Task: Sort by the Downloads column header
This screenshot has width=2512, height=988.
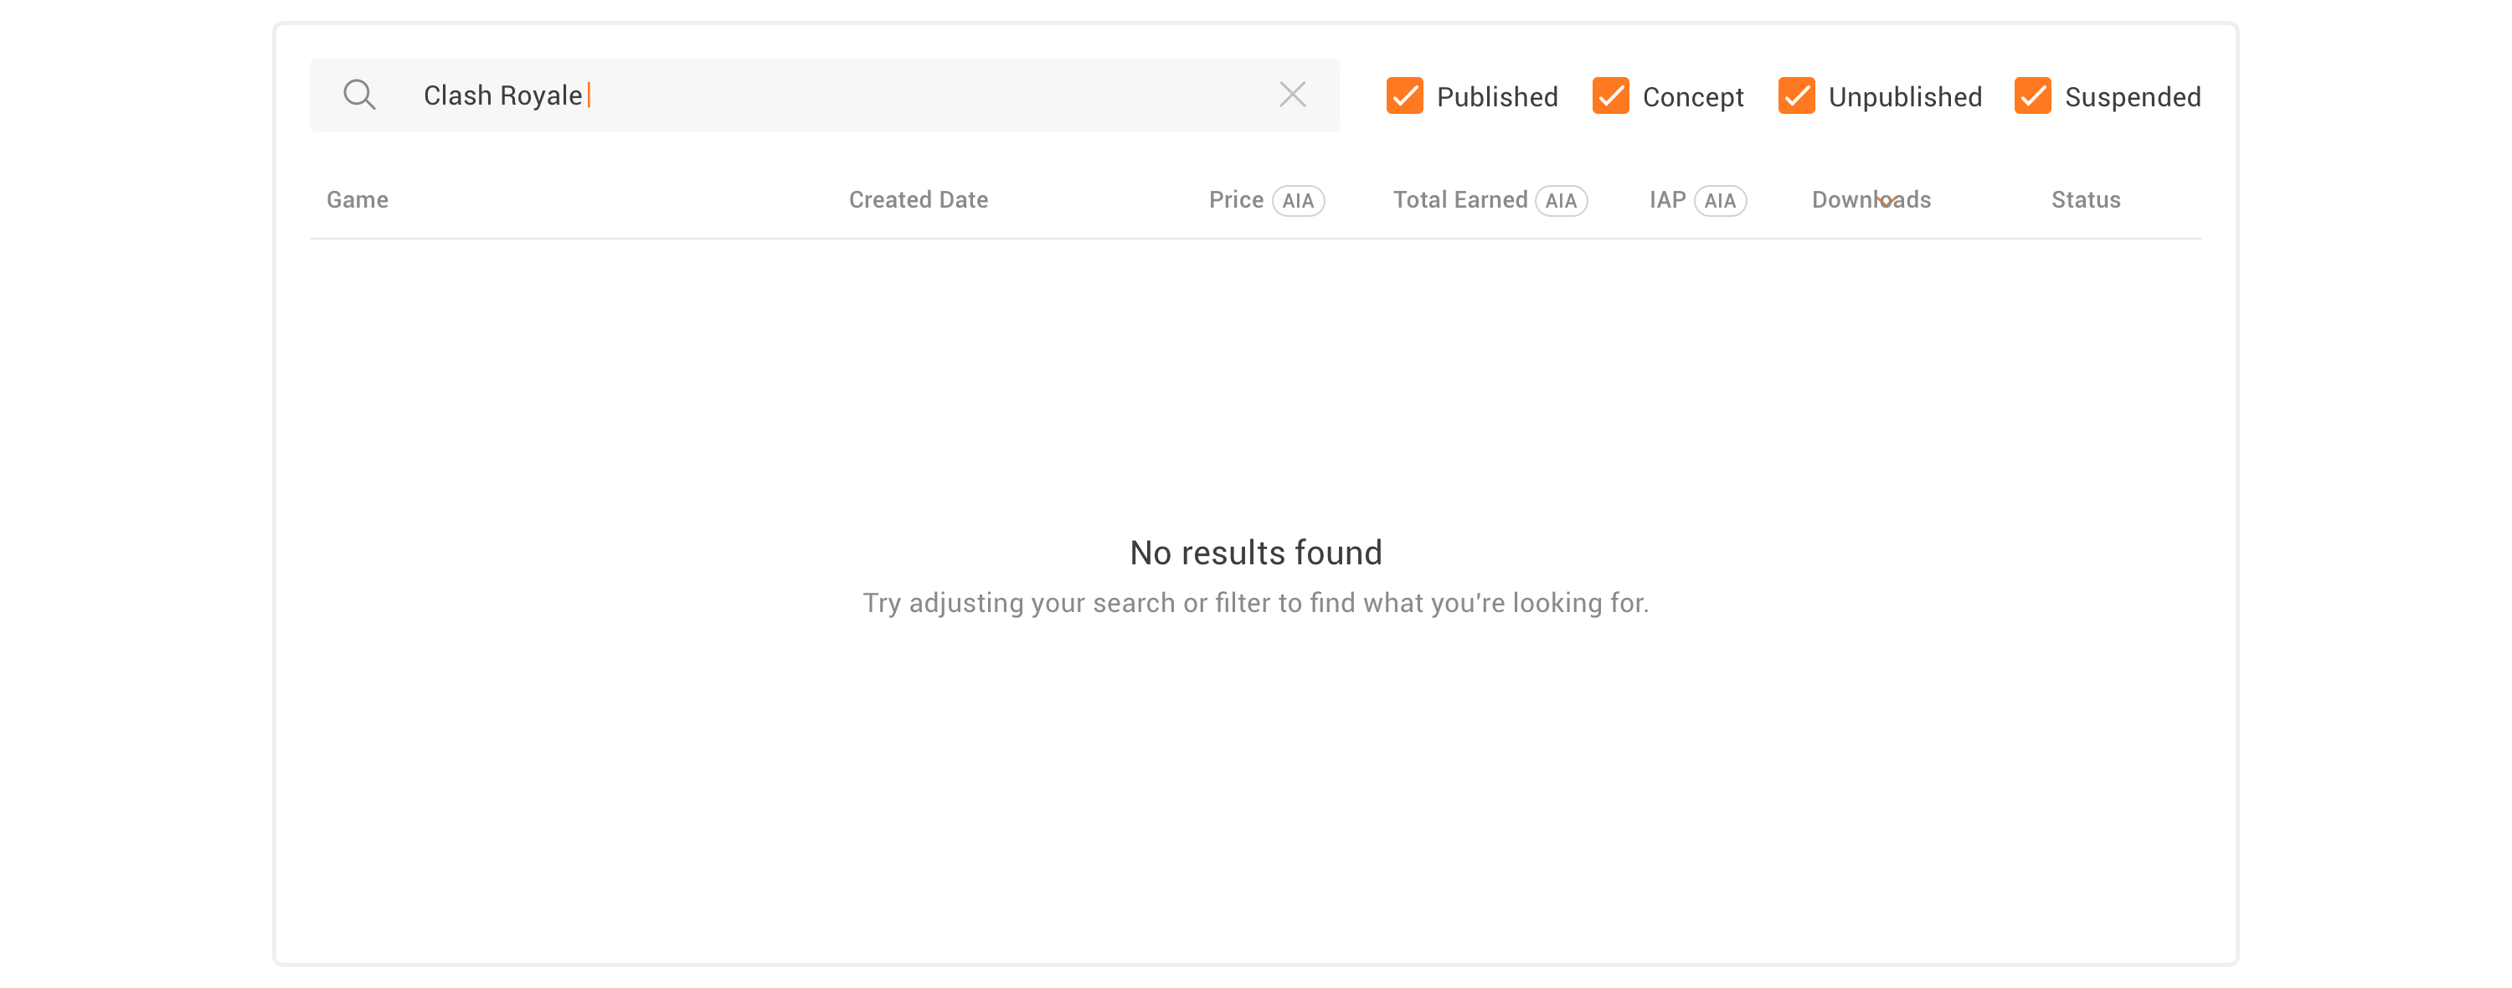Action: pyautogui.click(x=1838, y=200)
